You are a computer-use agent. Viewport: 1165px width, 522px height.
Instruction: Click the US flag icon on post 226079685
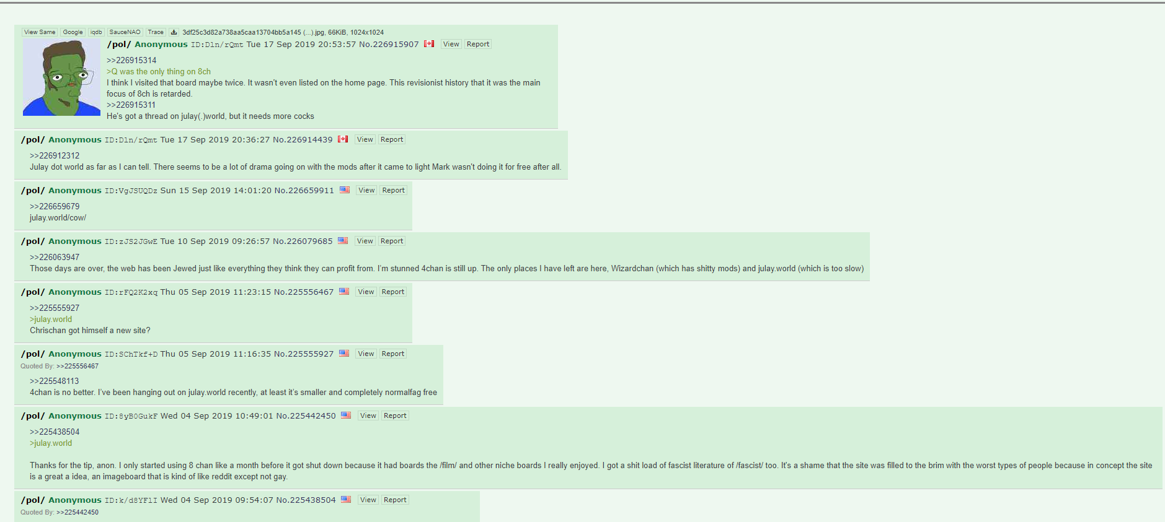[343, 241]
